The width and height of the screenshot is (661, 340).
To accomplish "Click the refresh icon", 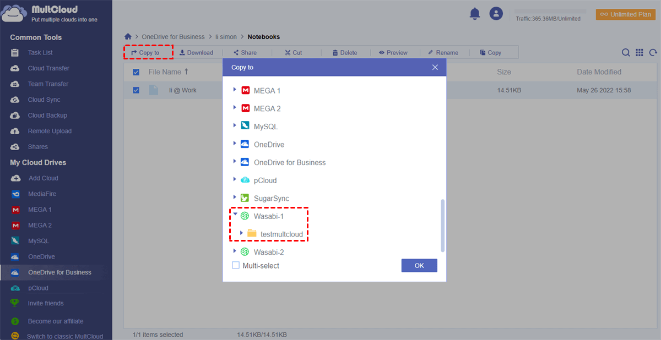I will tap(653, 53).
